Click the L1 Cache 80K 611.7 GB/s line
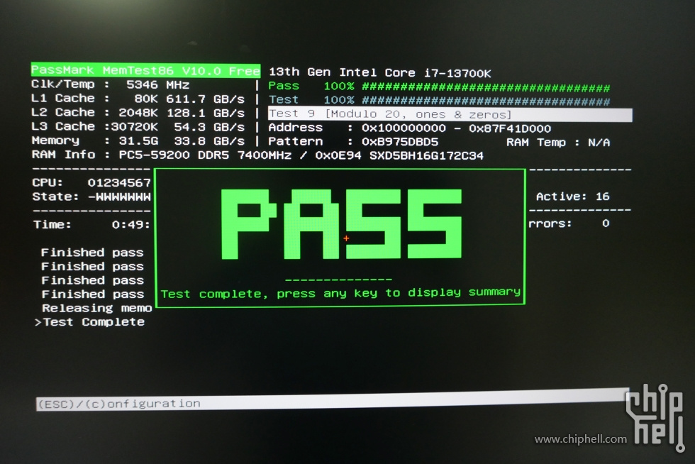695x464 pixels. (x=138, y=99)
